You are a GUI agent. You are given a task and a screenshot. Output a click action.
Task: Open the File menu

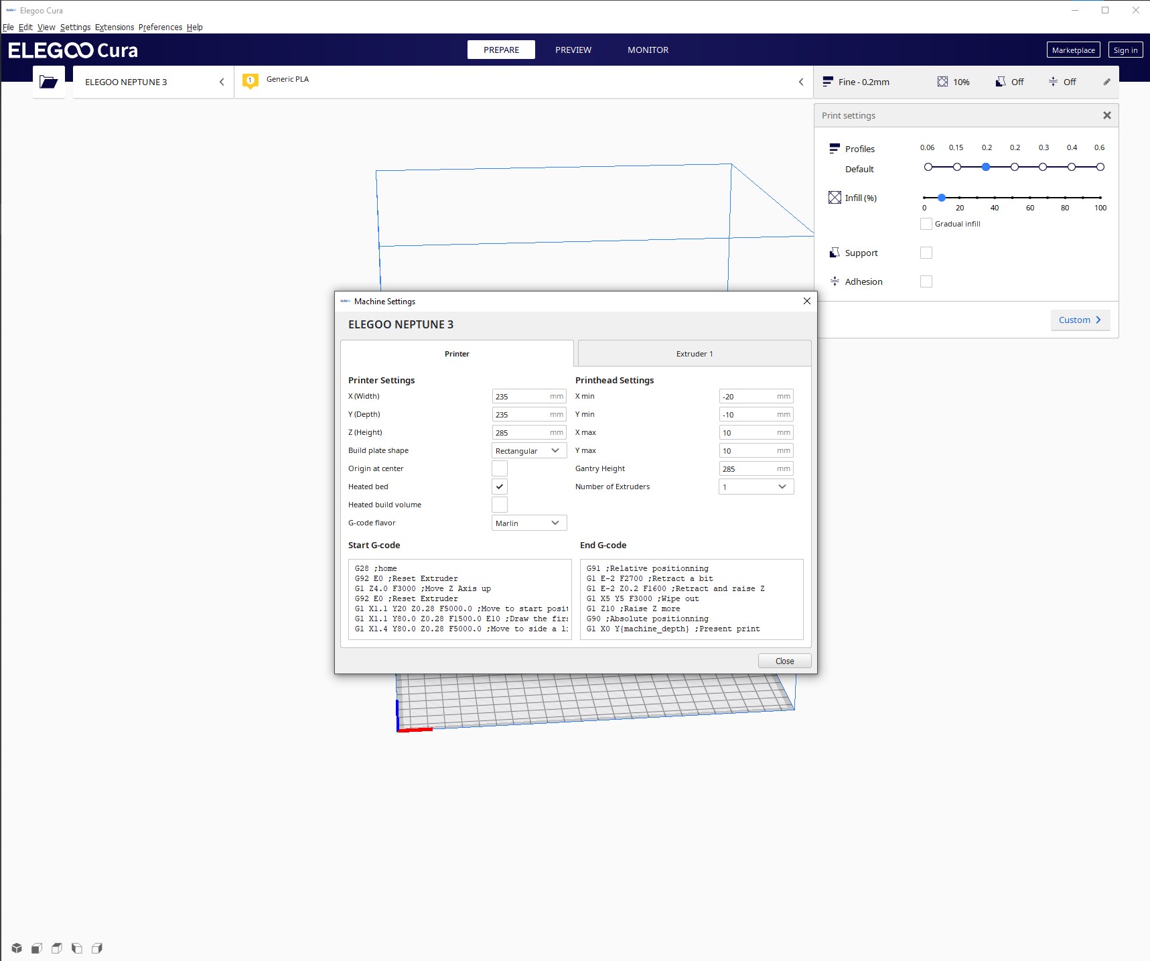pos(8,27)
